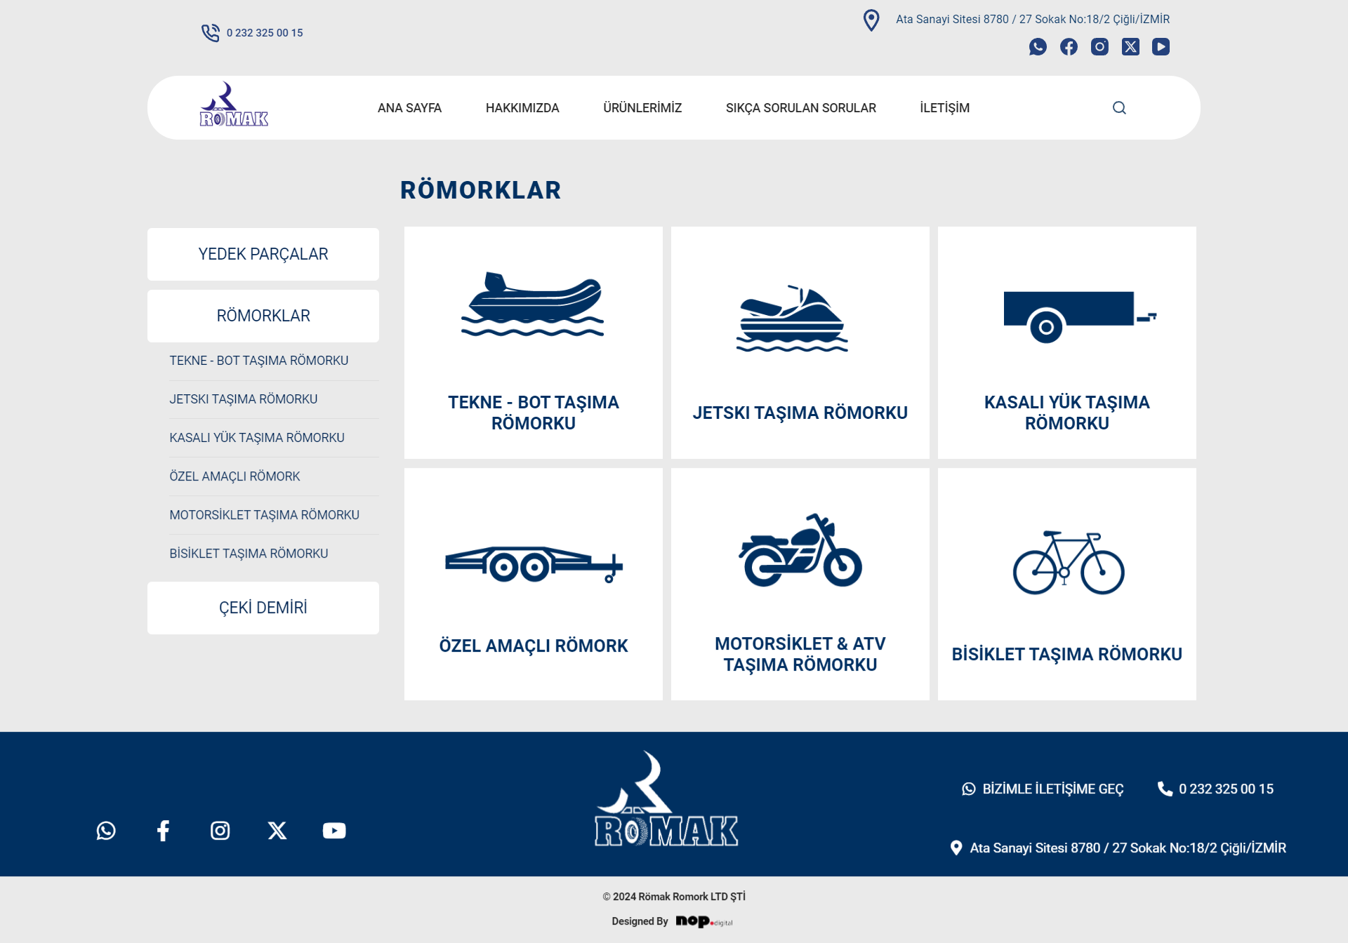Expand the YEDEK PARÇALAR sidebar category

coord(263,254)
